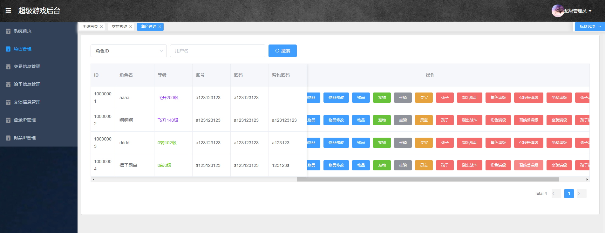This screenshot has width=605, height=233.
Task: Click 踢出战斗 button for role dddd
Action: click(x=469, y=143)
